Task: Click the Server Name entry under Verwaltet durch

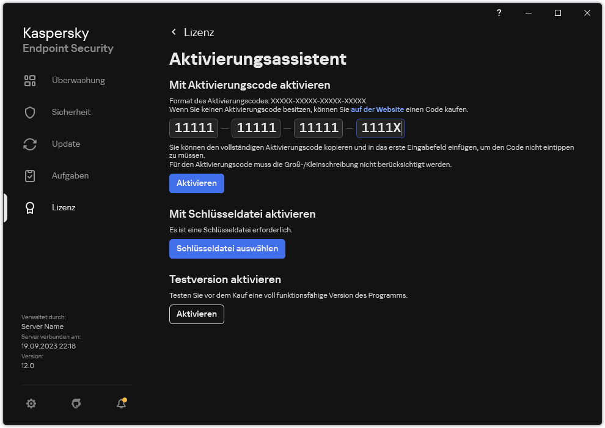Action: pyautogui.click(x=42, y=327)
